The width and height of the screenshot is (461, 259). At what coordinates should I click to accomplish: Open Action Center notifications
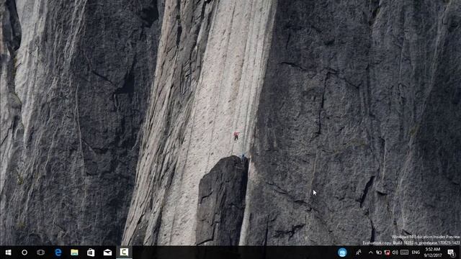(452, 253)
